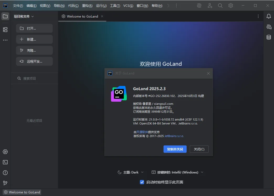Close the Welcome to GoLand tab

click(x=102, y=16)
